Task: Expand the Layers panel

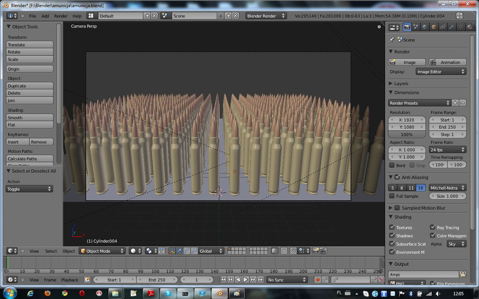Action: click(x=391, y=83)
